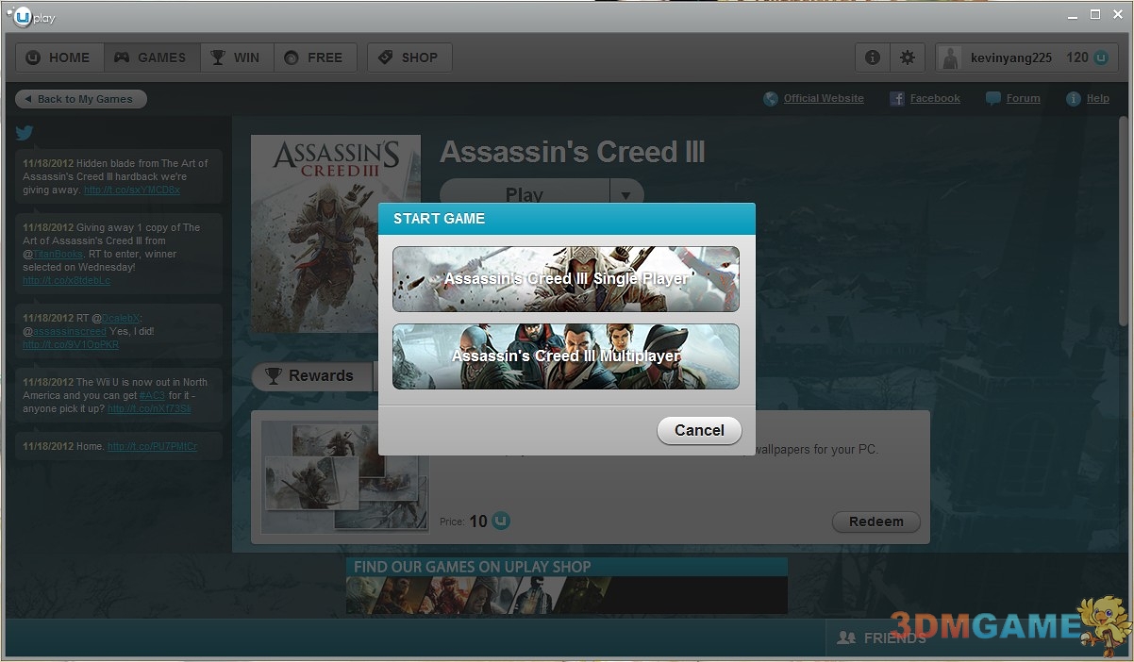1134x662 pixels.
Task: Expand the Play button dropdown arrow
Action: [625, 194]
